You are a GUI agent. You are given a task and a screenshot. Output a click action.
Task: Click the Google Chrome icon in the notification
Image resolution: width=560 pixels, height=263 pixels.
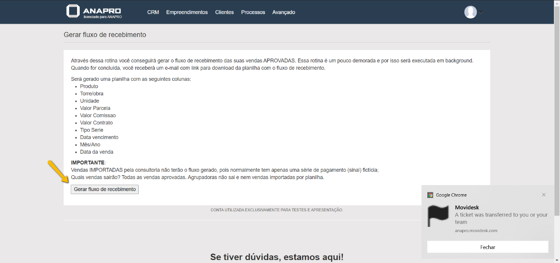430,195
